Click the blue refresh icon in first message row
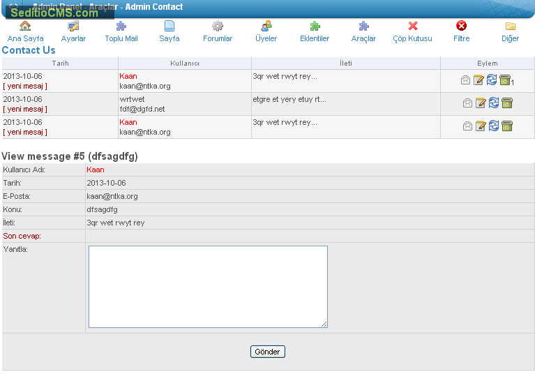535x374 pixels. click(492, 80)
